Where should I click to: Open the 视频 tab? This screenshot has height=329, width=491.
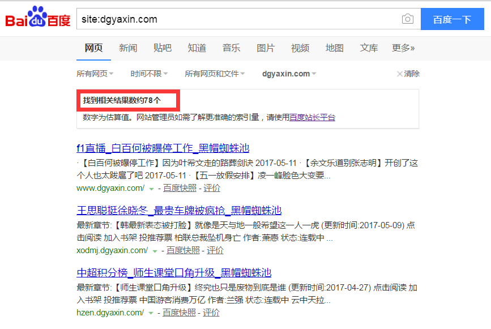point(300,48)
